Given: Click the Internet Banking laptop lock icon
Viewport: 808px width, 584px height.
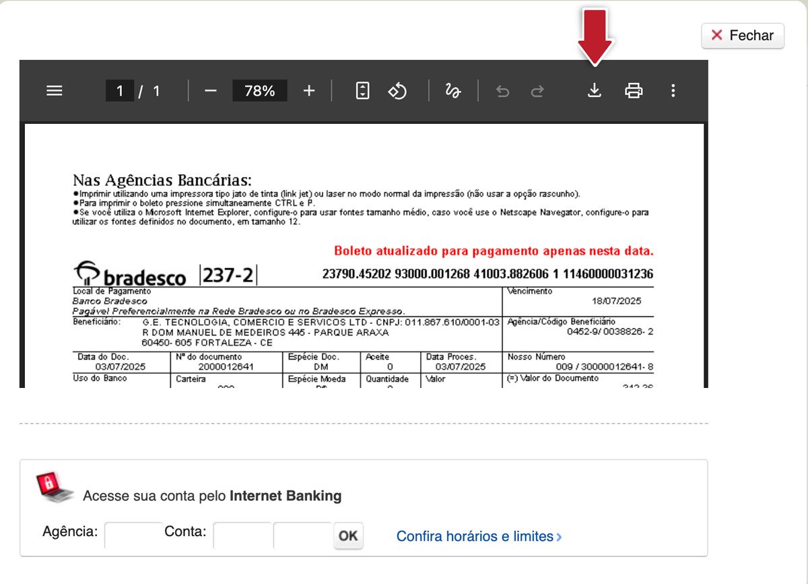Looking at the screenshot, I should click(x=55, y=488).
